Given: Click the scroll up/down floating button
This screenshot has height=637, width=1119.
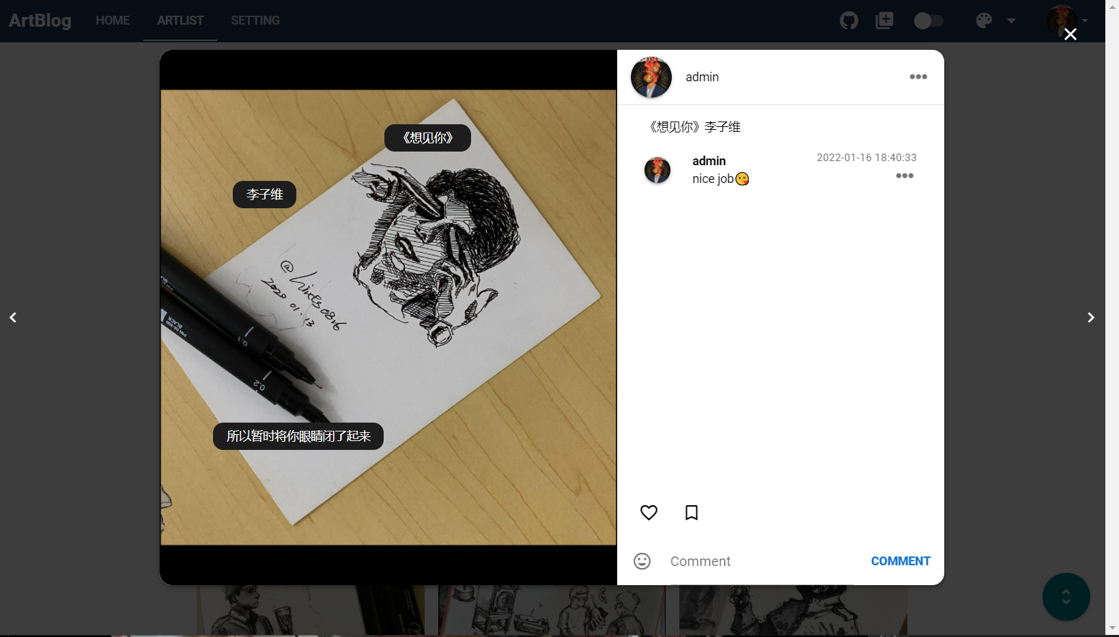Looking at the screenshot, I should point(1066,597).
